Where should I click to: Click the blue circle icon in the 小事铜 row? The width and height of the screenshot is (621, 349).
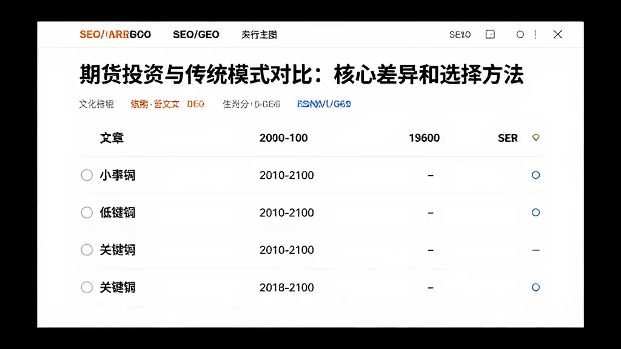[536, 175]
